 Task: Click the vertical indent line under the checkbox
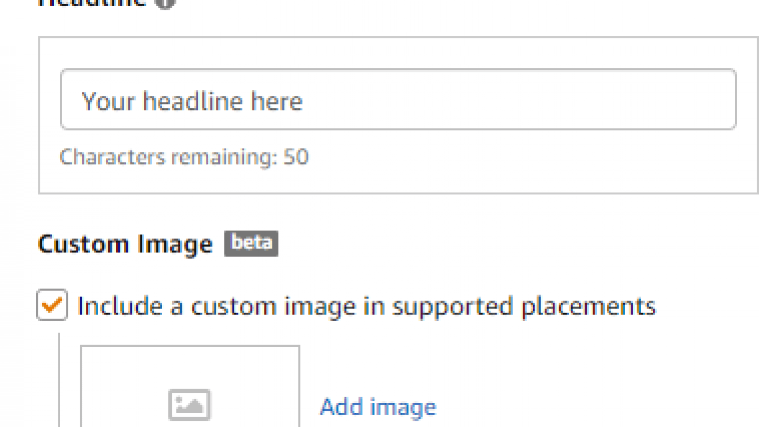pyautogui.click(x=59, y=380)
